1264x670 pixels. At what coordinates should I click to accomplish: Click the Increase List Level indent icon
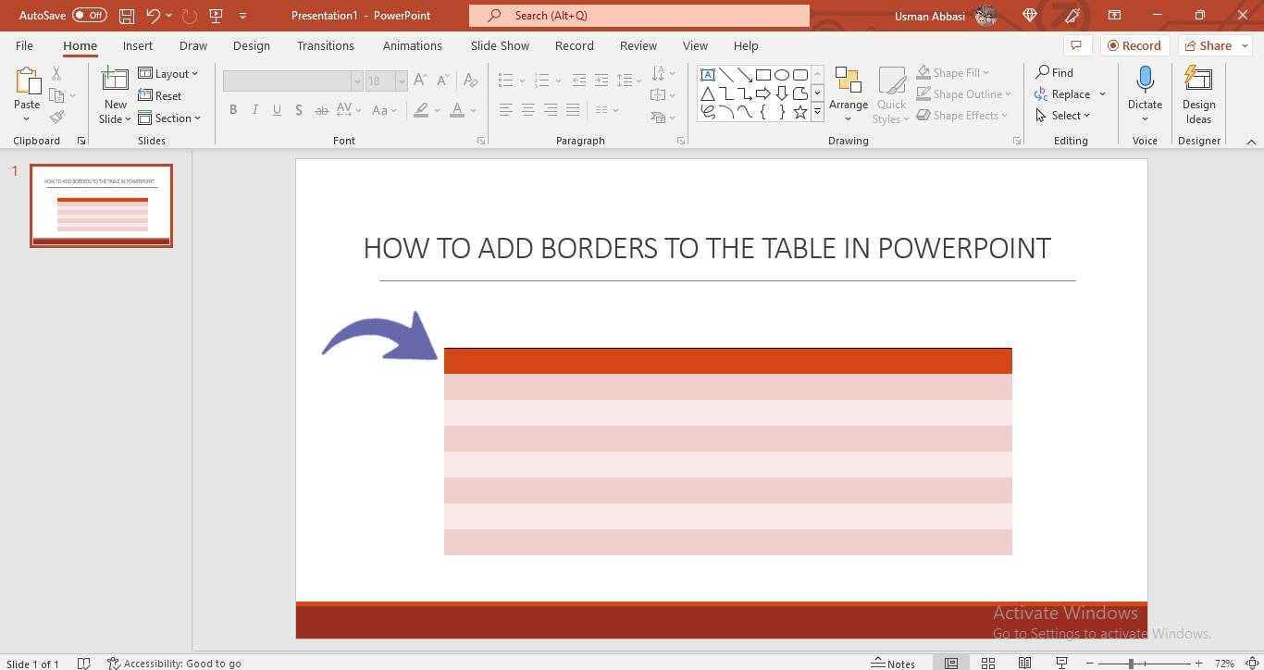click(x=601, y=81)
